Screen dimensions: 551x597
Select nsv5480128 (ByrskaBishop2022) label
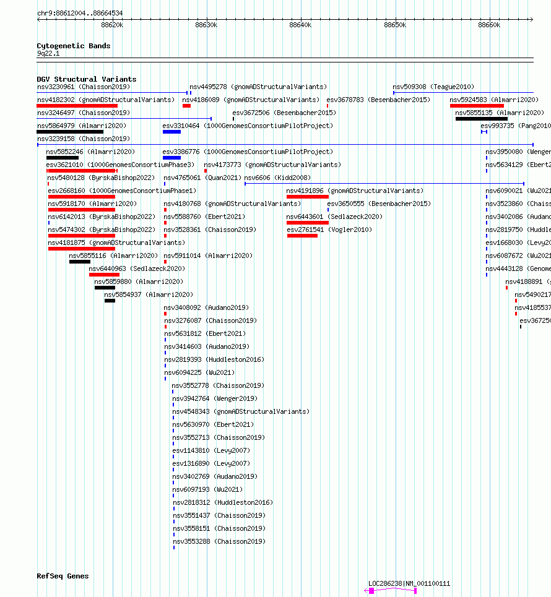pyautogui.click(x=101, y=178)
